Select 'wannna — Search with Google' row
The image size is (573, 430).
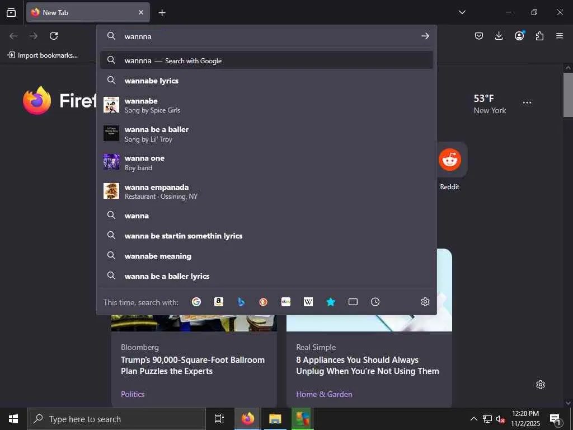[266, 60]
